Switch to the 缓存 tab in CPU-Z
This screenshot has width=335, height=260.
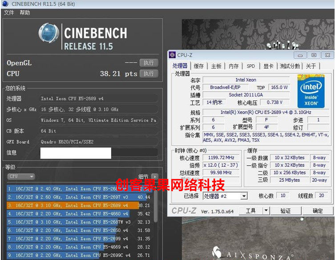[x=198, y=66]
